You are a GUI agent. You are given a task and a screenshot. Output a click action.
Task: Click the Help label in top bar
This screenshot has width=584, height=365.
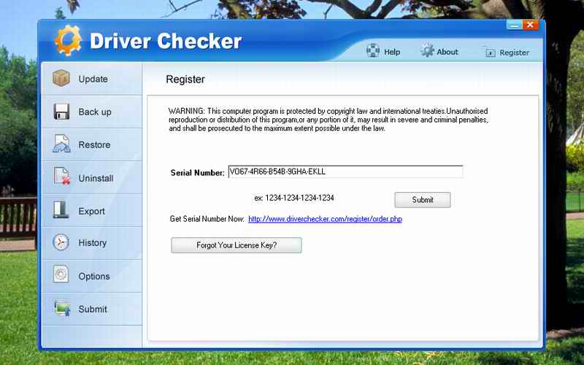(x=392, y=52)
